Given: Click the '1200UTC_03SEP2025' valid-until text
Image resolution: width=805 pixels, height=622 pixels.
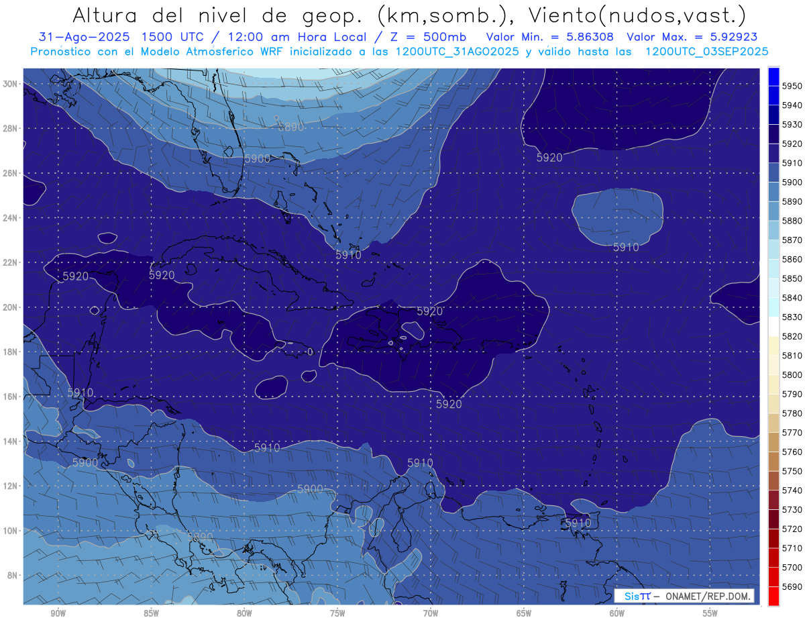Looking at the screenshot, I should [x=706, y=52].
